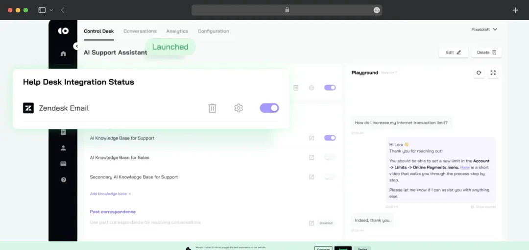Screen dimensions: 529x250
Task: Open the Pixelcraft workspace dropdown
Action: click(484, 29)
